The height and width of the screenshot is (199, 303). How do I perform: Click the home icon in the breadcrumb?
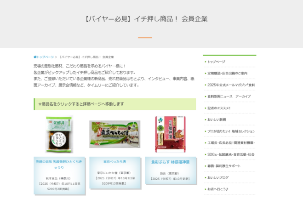pyautogui.click(x=35, y=57)
